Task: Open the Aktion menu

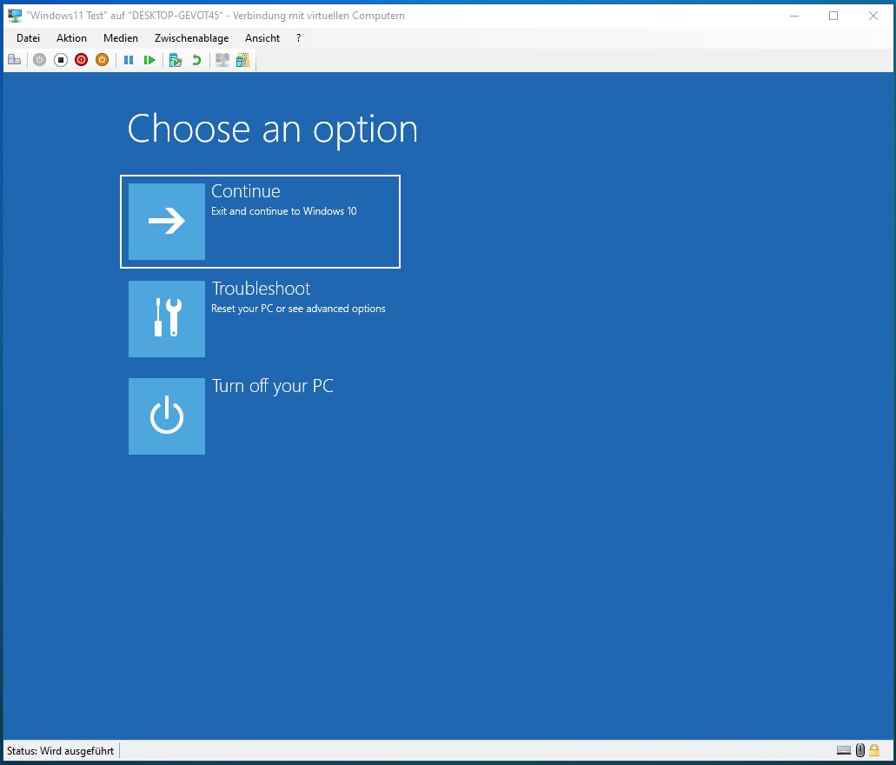Action: click(x=71, y=38)
